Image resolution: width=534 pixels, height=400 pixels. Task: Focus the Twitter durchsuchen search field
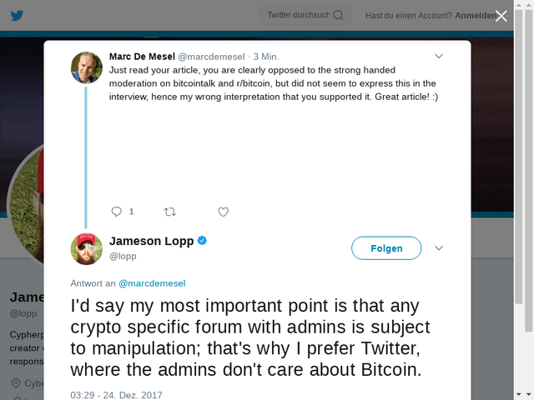click(296, 15)
